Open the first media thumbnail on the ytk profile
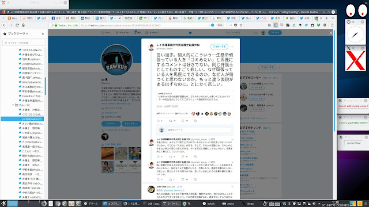Image resolution: width=369 pixels, height=207 pixels. (108, 154)
